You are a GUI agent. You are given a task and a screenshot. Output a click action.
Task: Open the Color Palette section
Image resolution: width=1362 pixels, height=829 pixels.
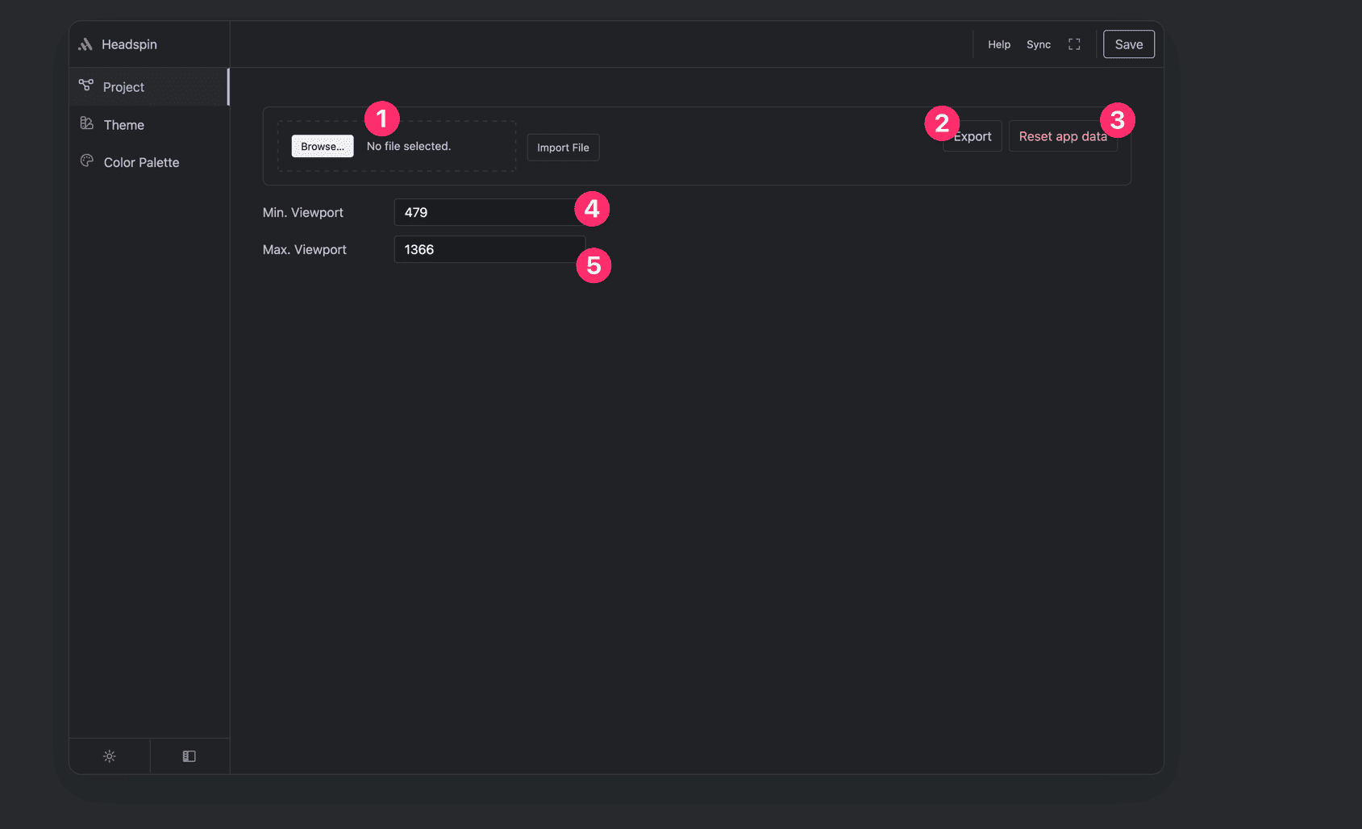(x=141, y=161)
